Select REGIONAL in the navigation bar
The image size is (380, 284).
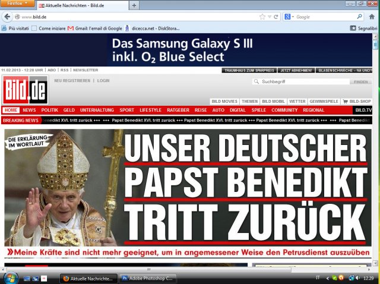coord(313,110)
